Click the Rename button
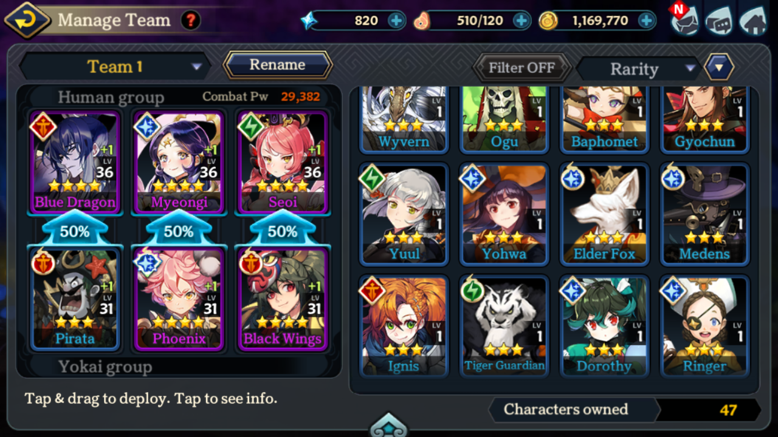This screenshot has height=437, width=778. click(278, 65)
